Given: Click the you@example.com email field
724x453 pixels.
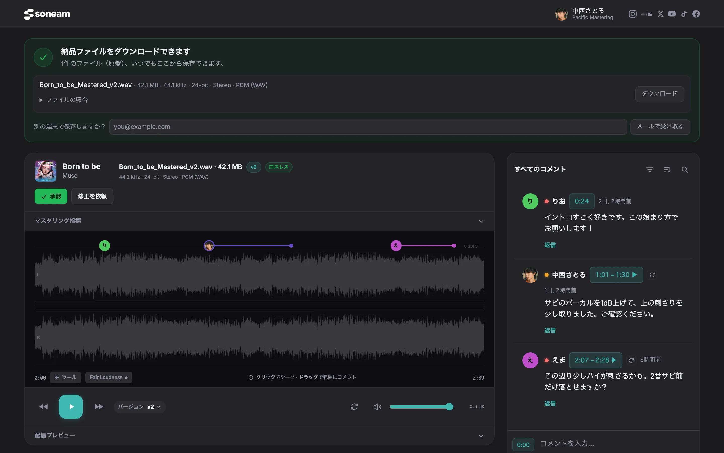Looking at the screenshot, I should point(368,127).
